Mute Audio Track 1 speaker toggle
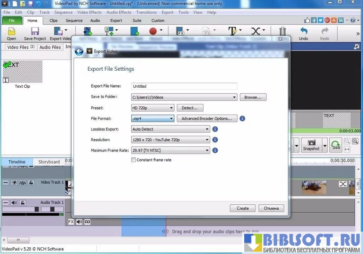Image resolution: width=363 pixels, height=254 pixels. (x=14, y=202)
